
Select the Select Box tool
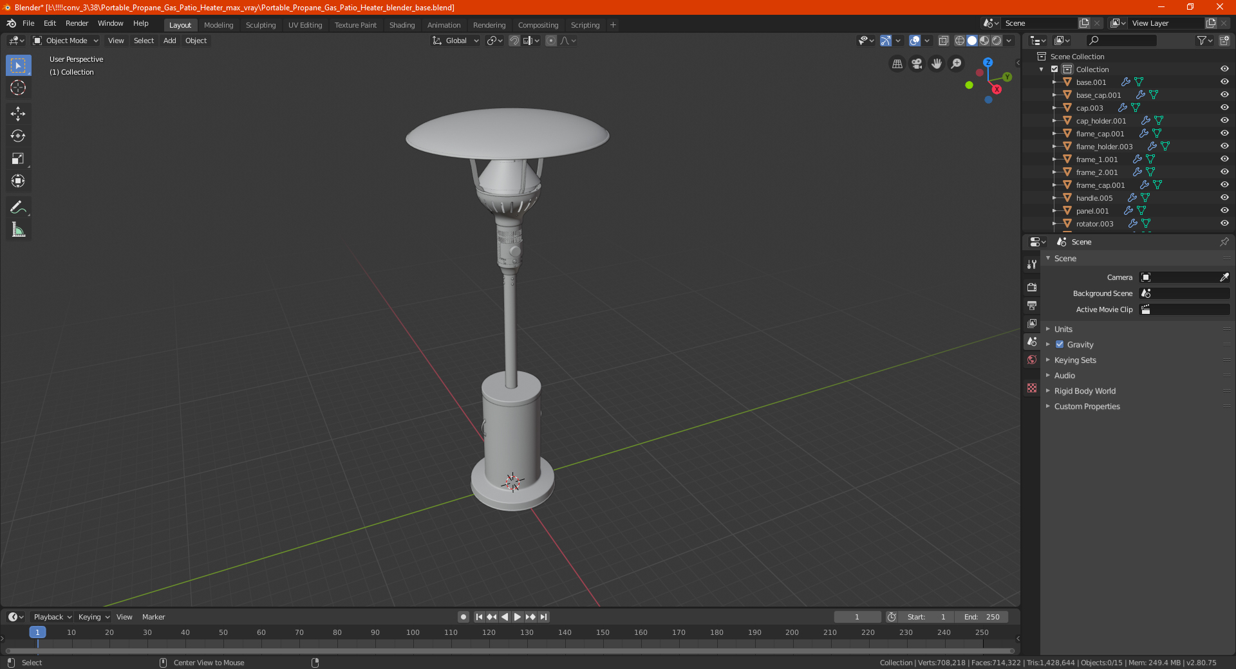coord(18,66)
